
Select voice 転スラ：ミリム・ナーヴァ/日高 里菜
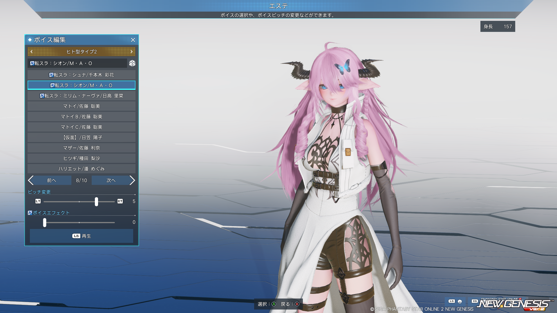(82, 96)
